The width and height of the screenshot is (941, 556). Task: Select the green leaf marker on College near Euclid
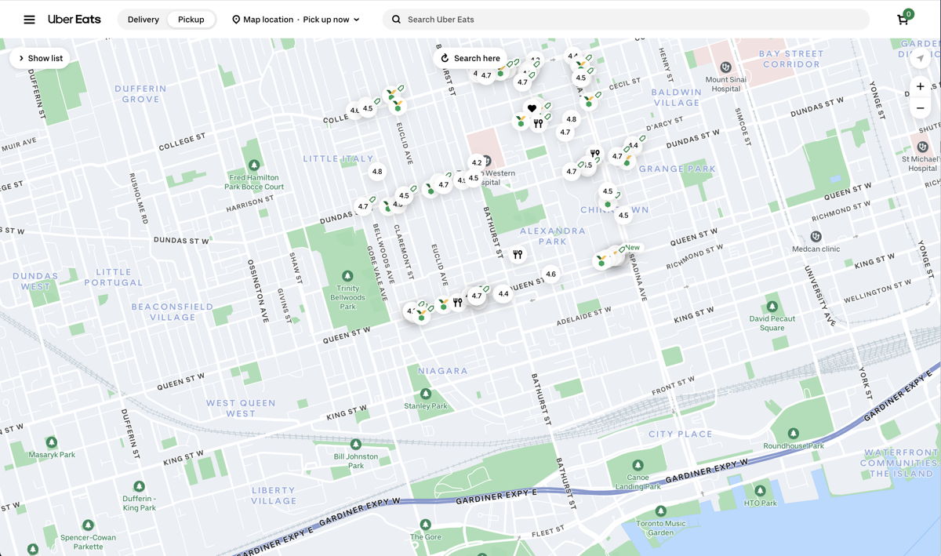click(x=398, y=105)
